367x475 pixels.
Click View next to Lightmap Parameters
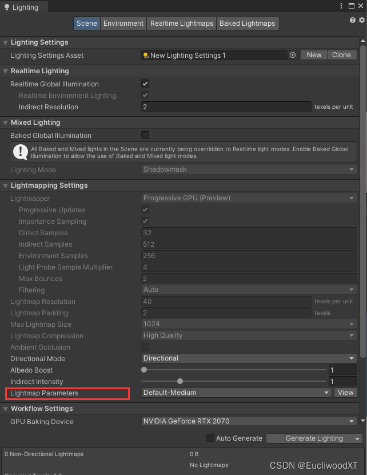tap(345, 393)
